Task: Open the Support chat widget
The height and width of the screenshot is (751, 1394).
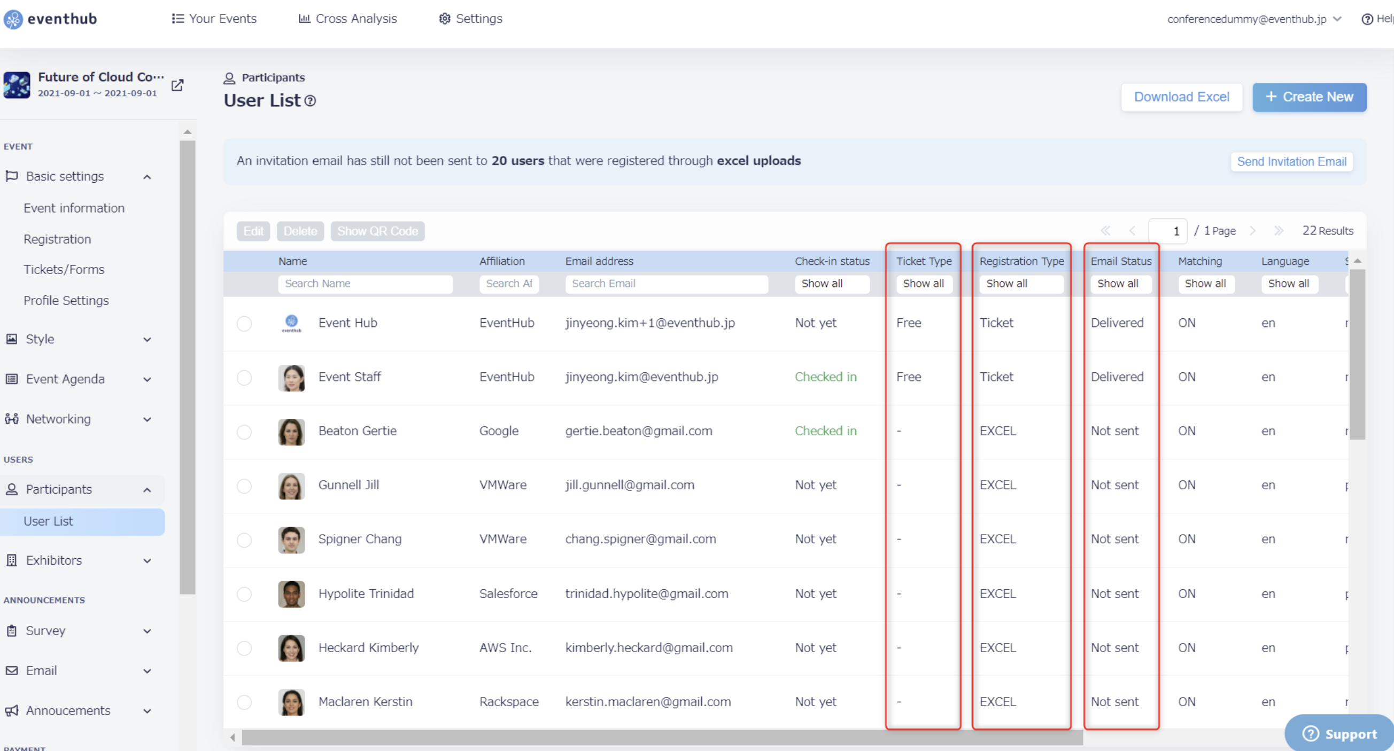Action: (1339, 733)
